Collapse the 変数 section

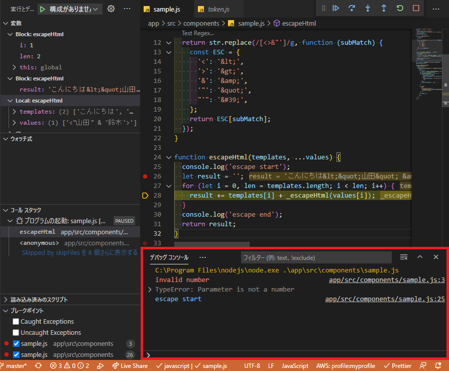pyautogui.click(x=6, y=23)
